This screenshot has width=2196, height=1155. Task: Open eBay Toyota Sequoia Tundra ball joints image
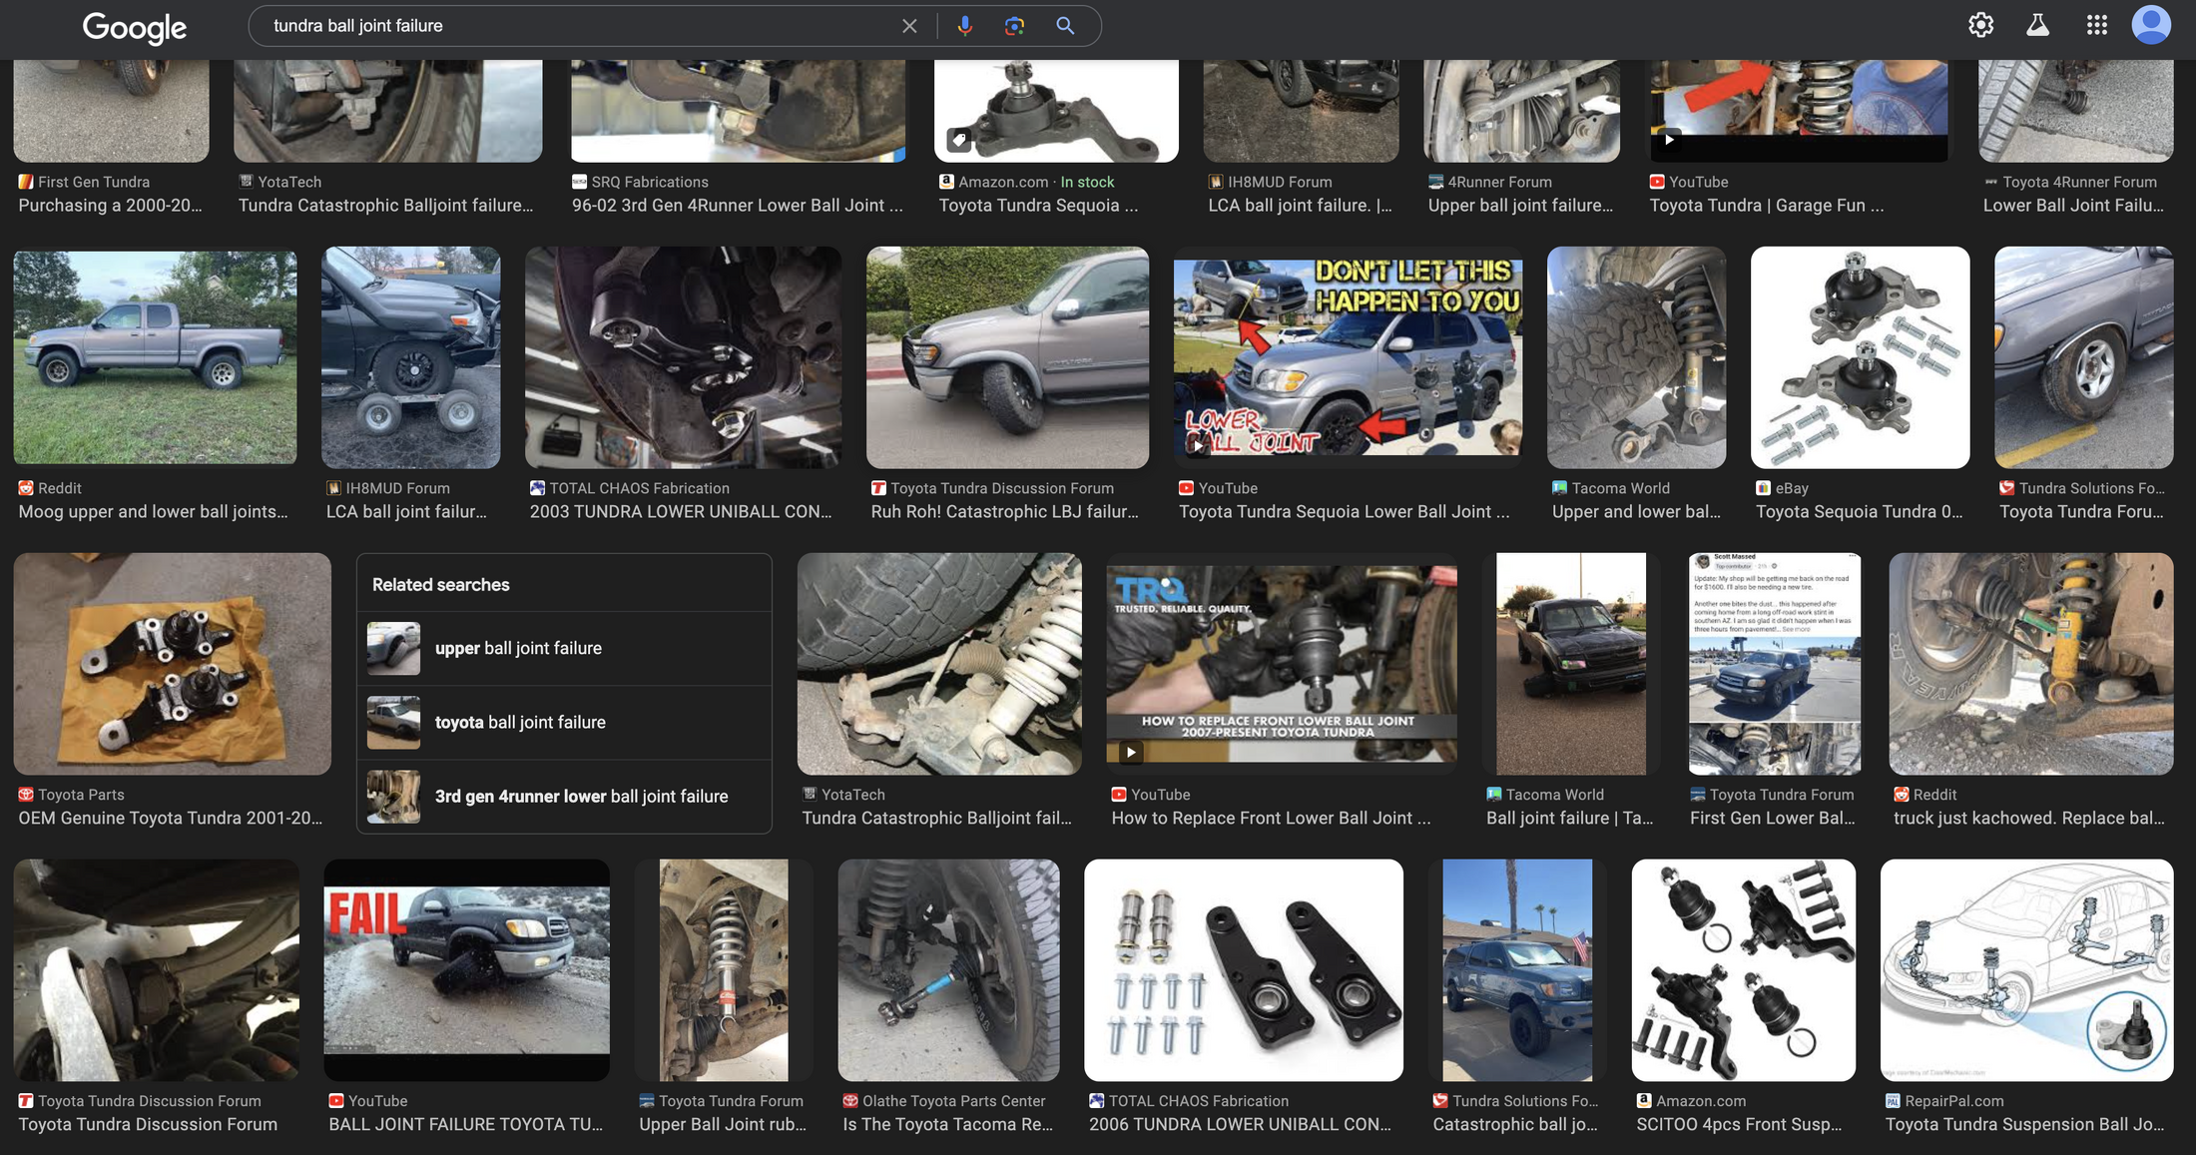tap(1860, 357)
